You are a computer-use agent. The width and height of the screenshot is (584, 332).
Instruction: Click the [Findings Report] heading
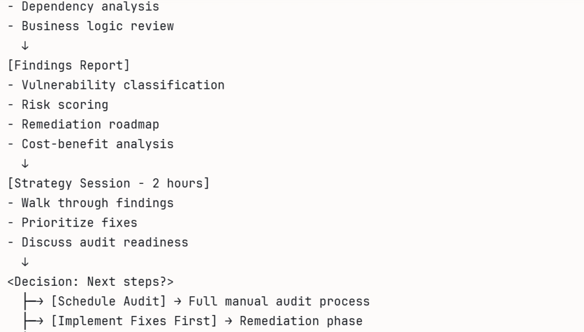[x=68, y=65]
